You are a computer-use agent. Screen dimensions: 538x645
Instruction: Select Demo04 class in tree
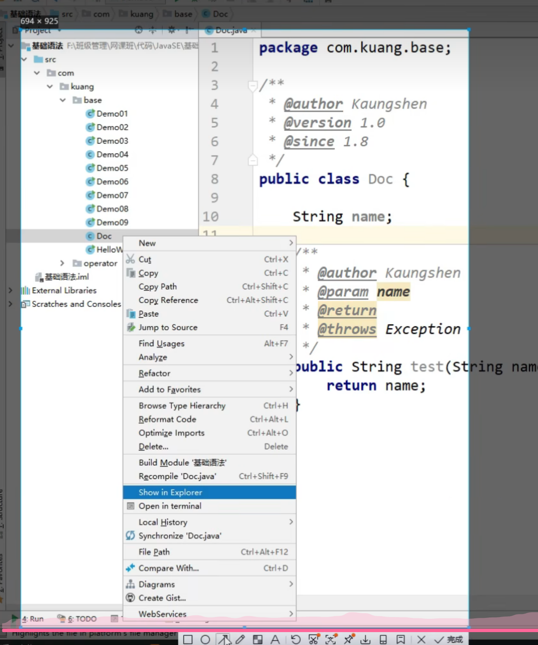click(107, 154)
